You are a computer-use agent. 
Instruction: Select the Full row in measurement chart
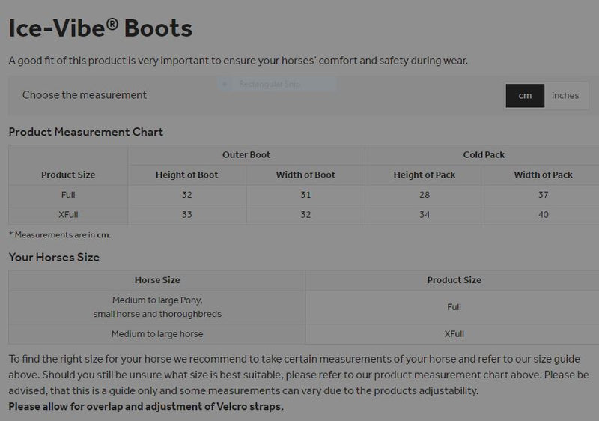tap(304, 195)
